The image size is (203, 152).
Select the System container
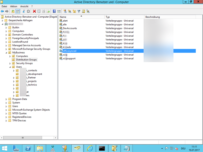16,102
